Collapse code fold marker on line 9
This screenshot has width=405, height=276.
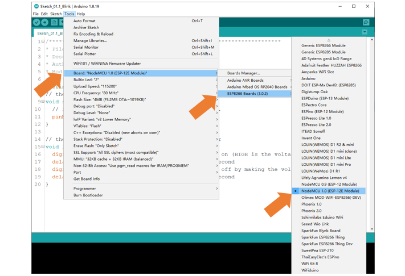[43, 102]
